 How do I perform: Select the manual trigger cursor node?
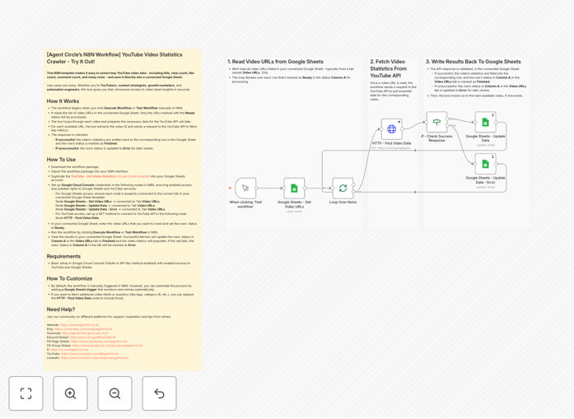click(x=245, y=188)
